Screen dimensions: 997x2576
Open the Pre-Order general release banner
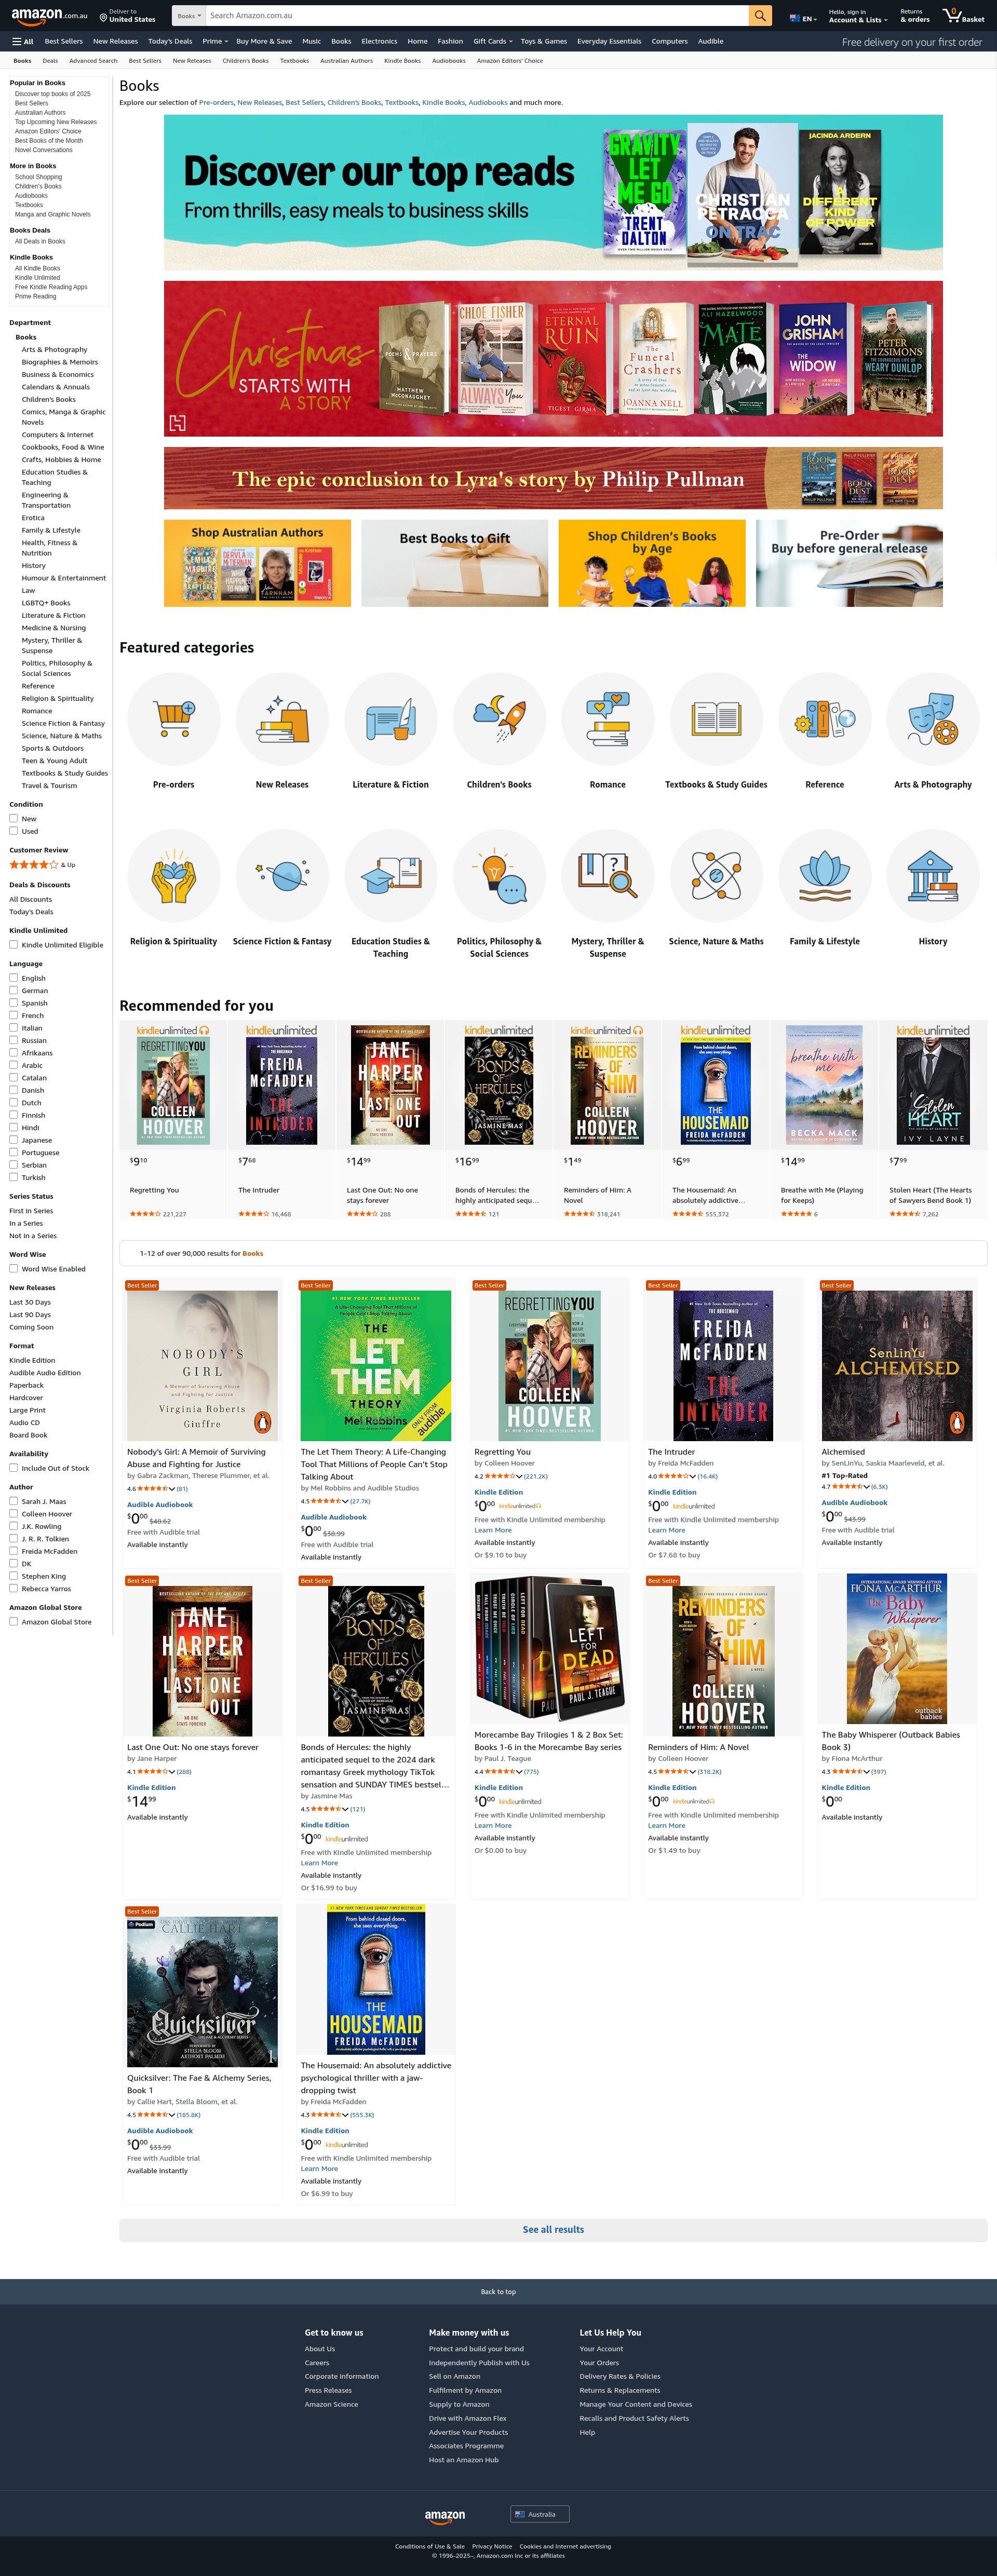click(849, 563)
